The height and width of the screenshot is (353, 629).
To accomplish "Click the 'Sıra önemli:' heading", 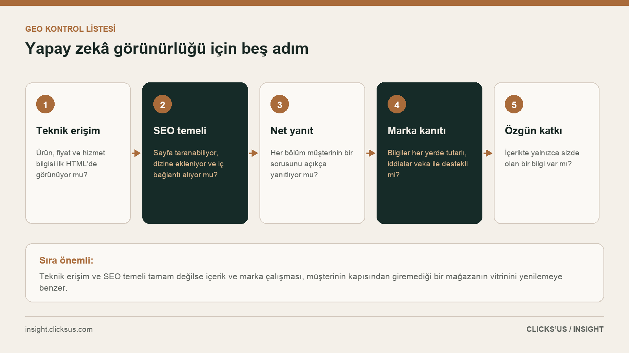I will pos(66,260).
